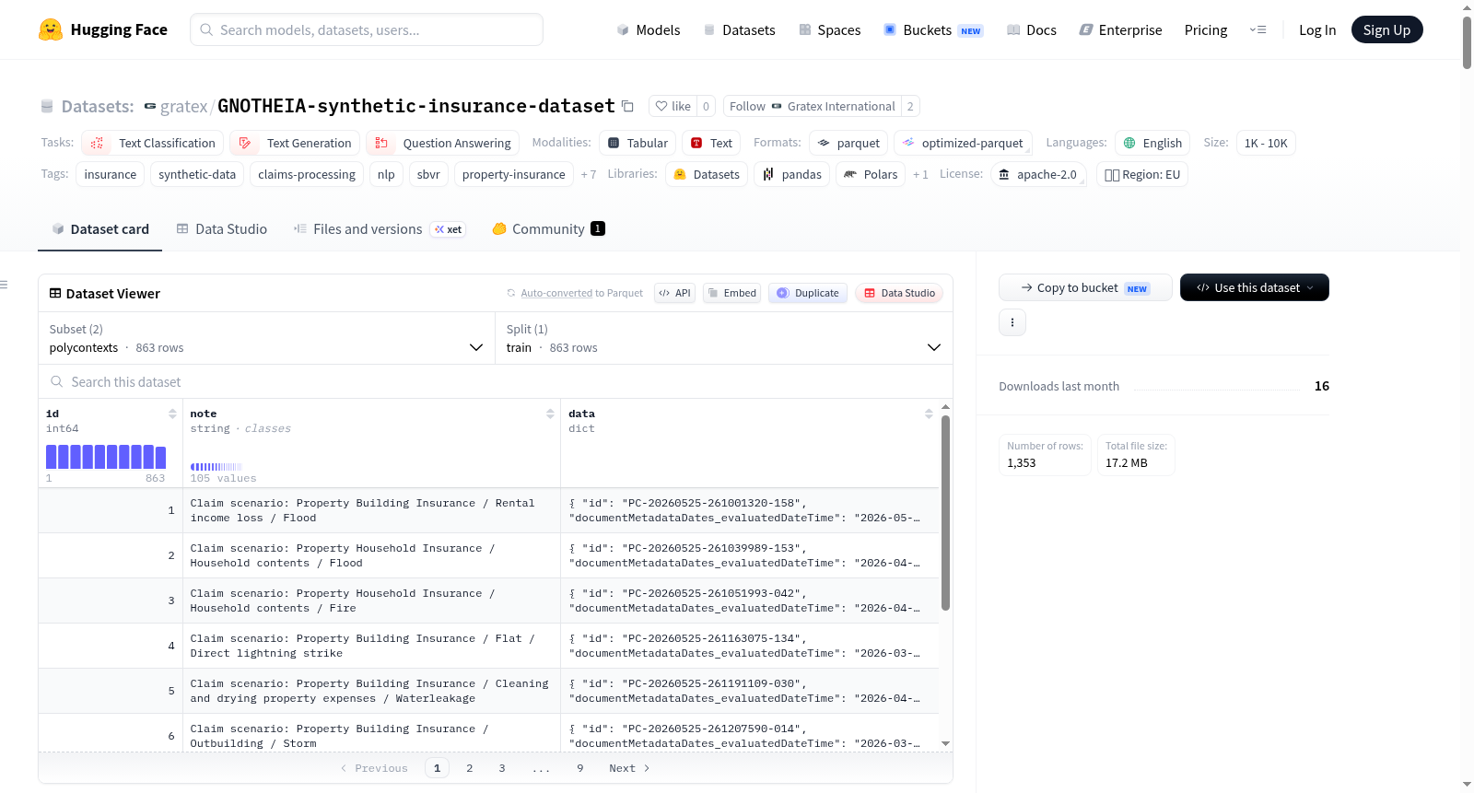Click the Question Answering task tag
This screenshot has height=793, width=1474.
tap(442, 143)
